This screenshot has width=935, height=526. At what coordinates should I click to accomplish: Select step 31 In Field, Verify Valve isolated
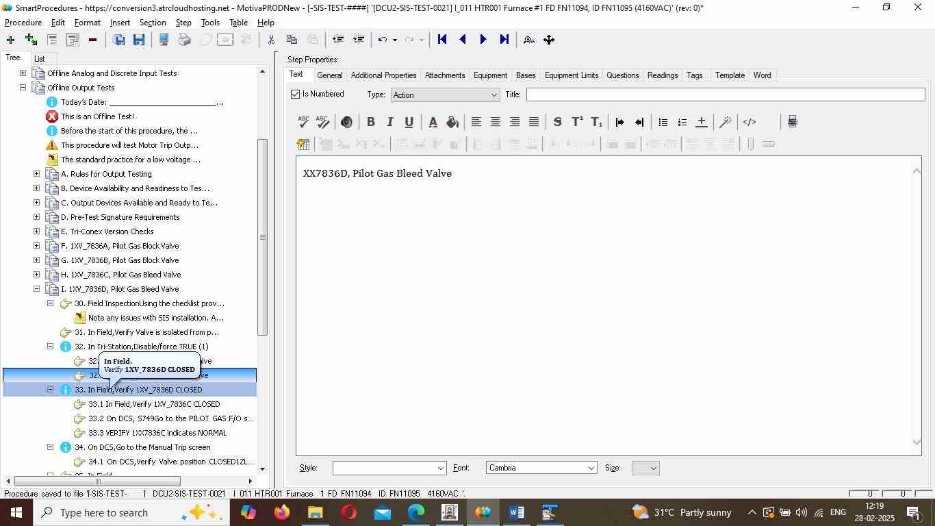[146, 332]
